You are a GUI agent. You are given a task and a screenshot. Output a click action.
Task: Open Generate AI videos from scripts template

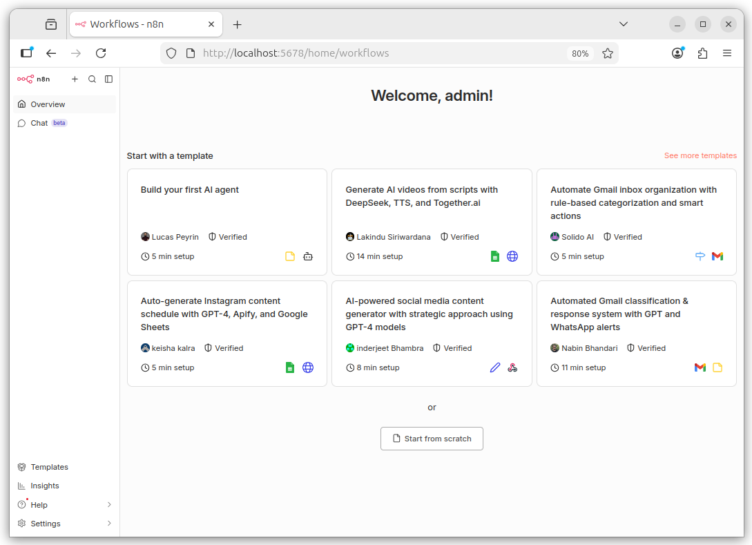coord(432,222)
